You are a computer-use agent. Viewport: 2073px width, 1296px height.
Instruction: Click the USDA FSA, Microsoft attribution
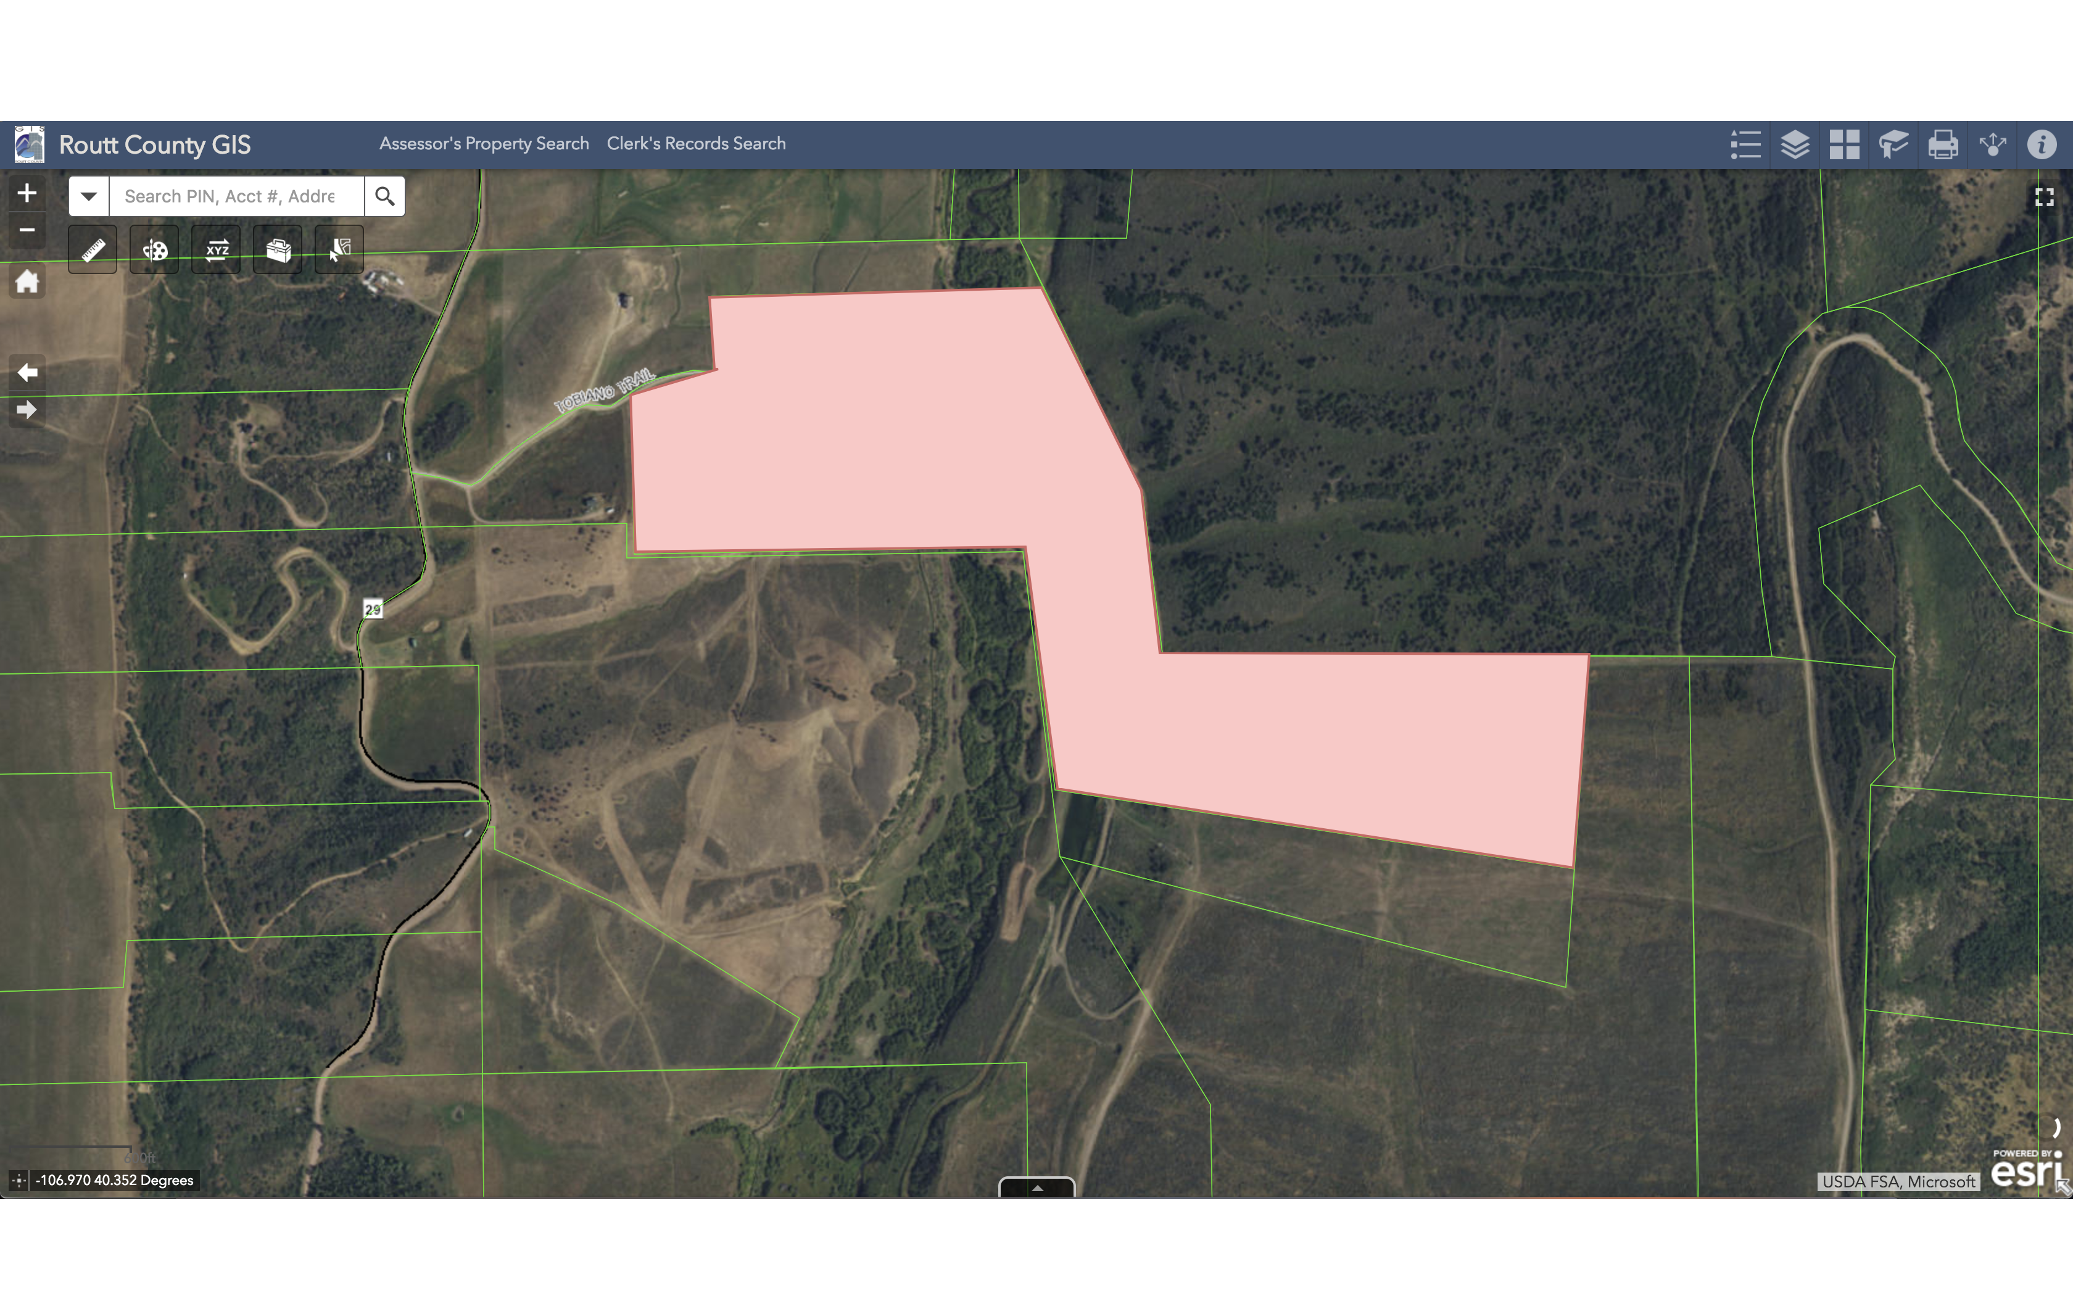pos(1898,1182)
